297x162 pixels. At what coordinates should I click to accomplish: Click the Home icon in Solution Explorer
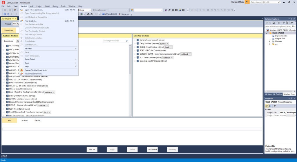(x=274, y=23)
